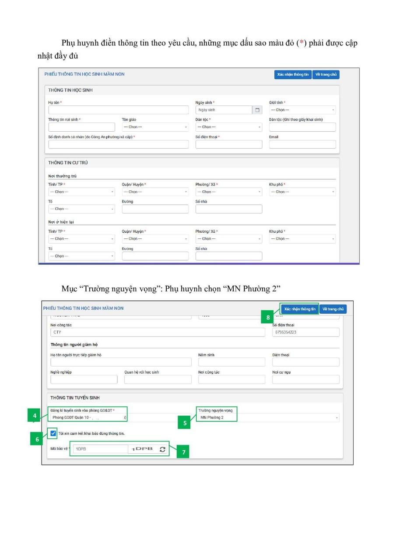Click Về trang chủ in the second form

(x=333, y=309)
